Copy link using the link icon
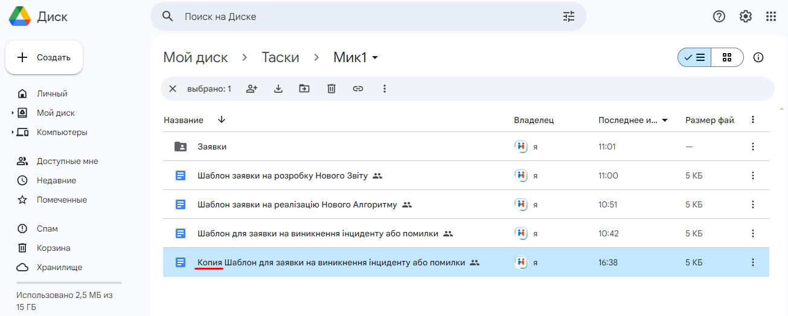 click(358, 89)
